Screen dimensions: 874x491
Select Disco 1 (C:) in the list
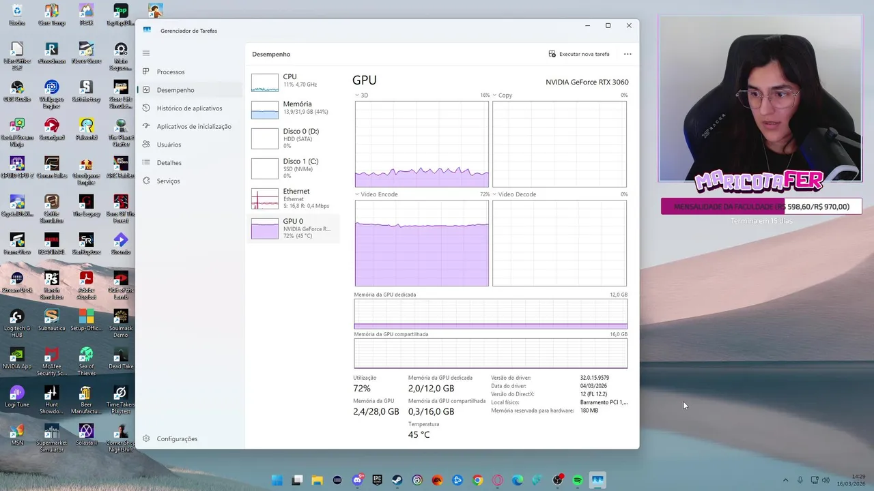pyautogui.click(x=293, y=168)
